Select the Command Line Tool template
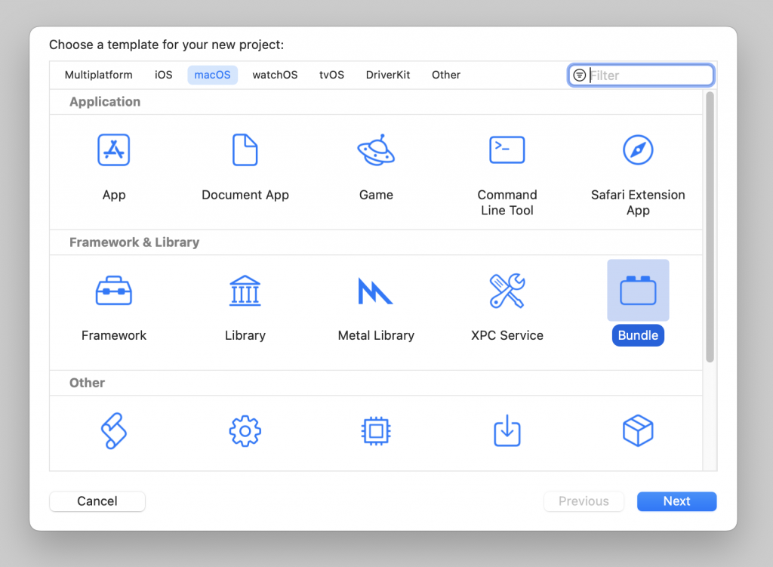 [x=507, y=150]
